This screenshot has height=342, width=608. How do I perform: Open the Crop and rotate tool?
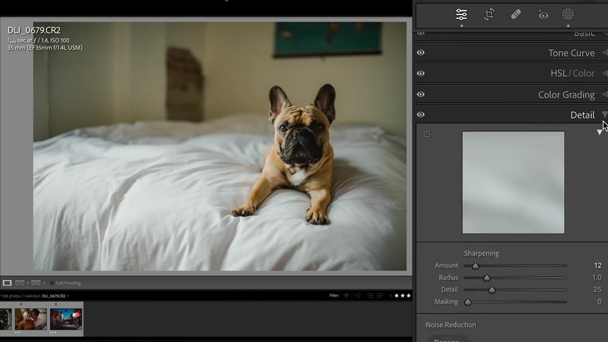point(489,15)
